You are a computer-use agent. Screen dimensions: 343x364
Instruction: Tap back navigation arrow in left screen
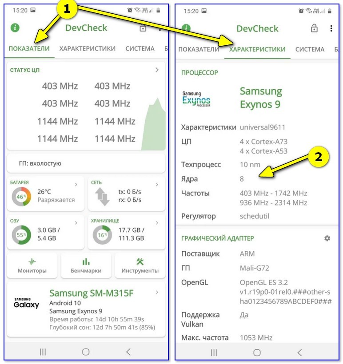pos(128,352)
